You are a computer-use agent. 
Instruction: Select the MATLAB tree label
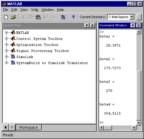click(23, 33)
